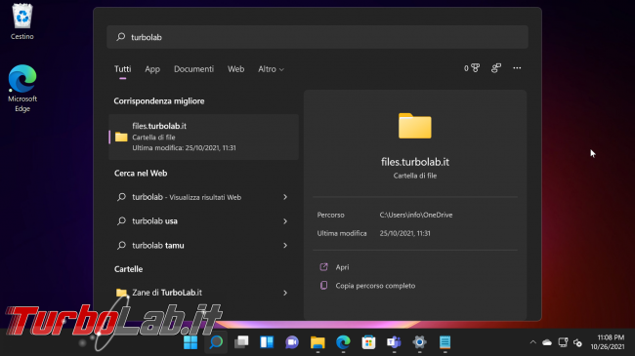The width and height of the screenshot is (635, 356).
Task: Click the date value 25/10/2021, 11:31 in preview
Action: (x=405, y=233)
